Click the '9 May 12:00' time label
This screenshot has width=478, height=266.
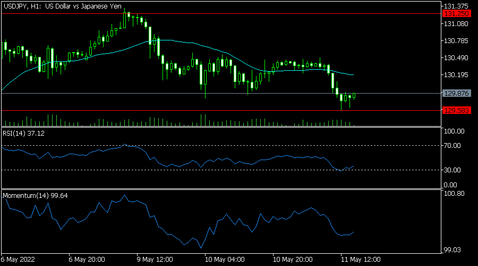point(155,260)
